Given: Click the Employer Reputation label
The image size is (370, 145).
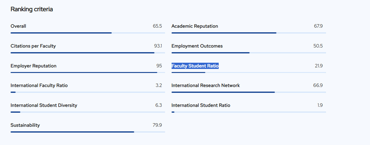Looking at the screenshot, I should [x=33, y=66].
